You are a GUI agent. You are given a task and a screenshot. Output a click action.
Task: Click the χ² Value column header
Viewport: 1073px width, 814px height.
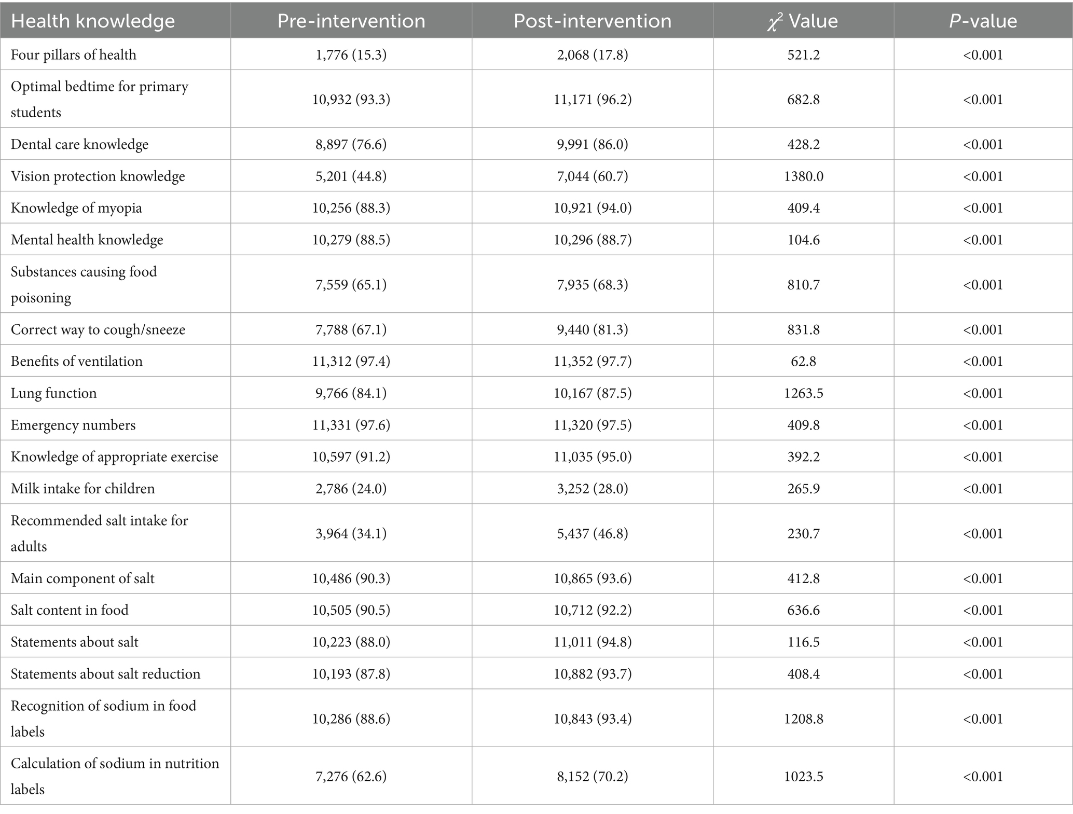[x=803, y=21]
